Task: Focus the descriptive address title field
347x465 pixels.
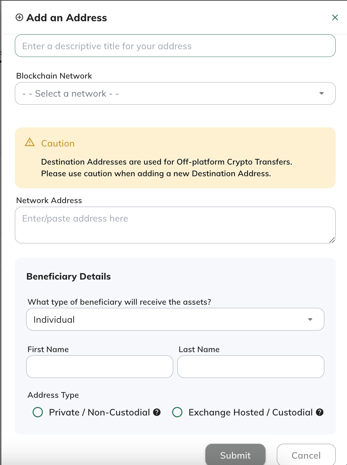Action: tap(175, 46)
